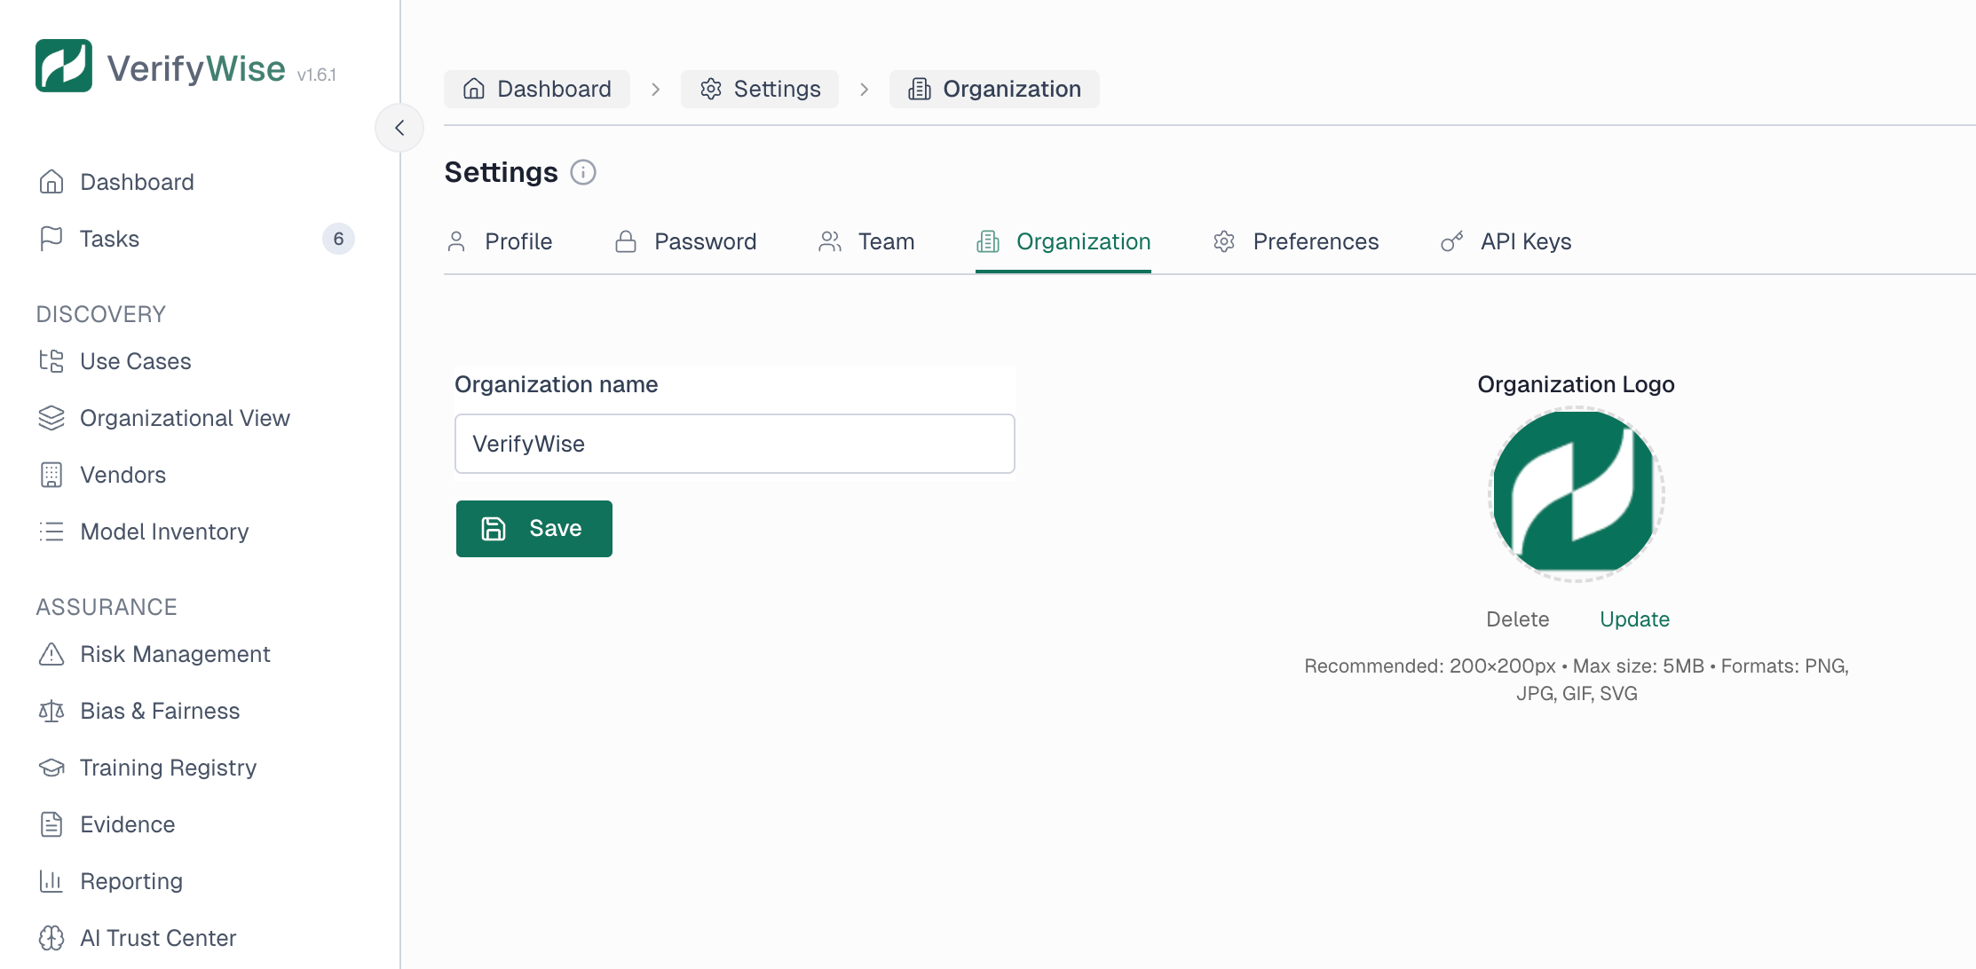
Task: Click the Reporting chart icon
Action: point(51,881)
